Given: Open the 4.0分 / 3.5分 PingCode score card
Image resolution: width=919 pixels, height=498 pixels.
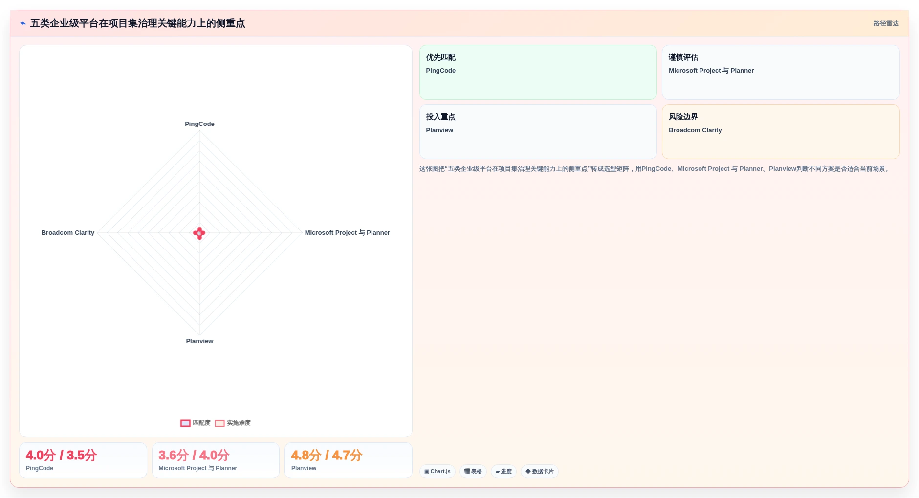Looking at the screenshot, I should click(83, 460).
